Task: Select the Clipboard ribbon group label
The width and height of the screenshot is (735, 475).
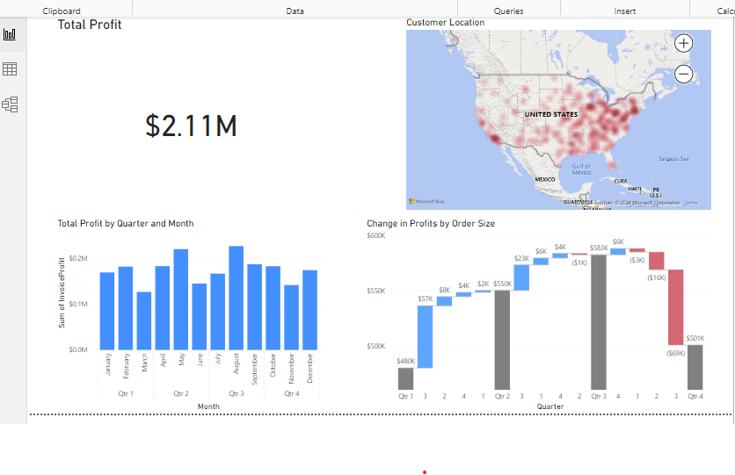Action: coord(62,11)
